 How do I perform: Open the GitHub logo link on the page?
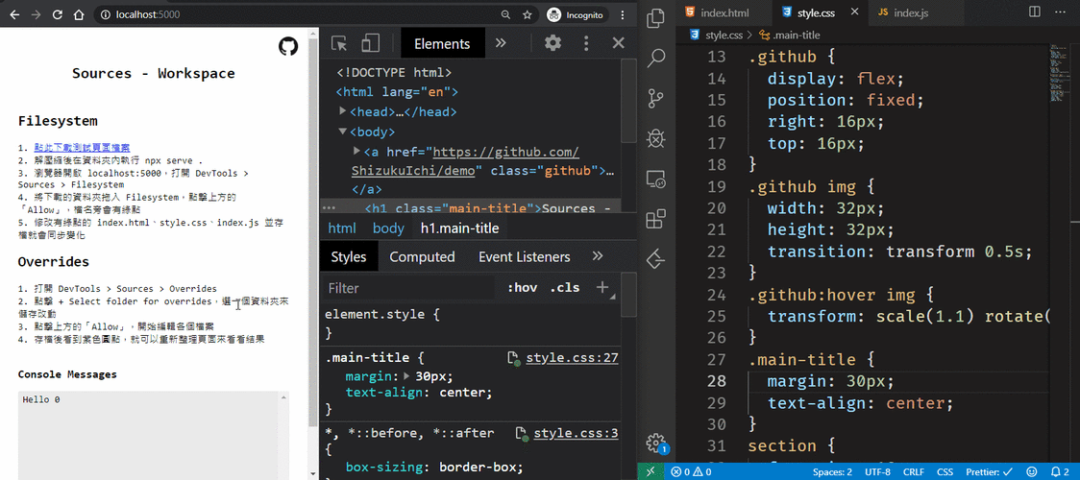(x=288, y=47)
